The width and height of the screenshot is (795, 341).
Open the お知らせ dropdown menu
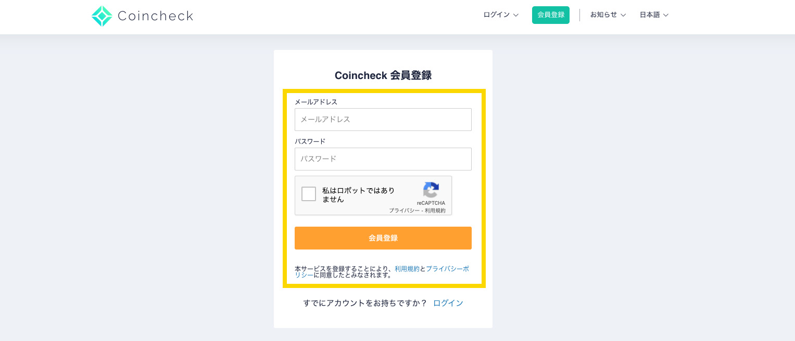pyautogui.click(x=608, y=15)
